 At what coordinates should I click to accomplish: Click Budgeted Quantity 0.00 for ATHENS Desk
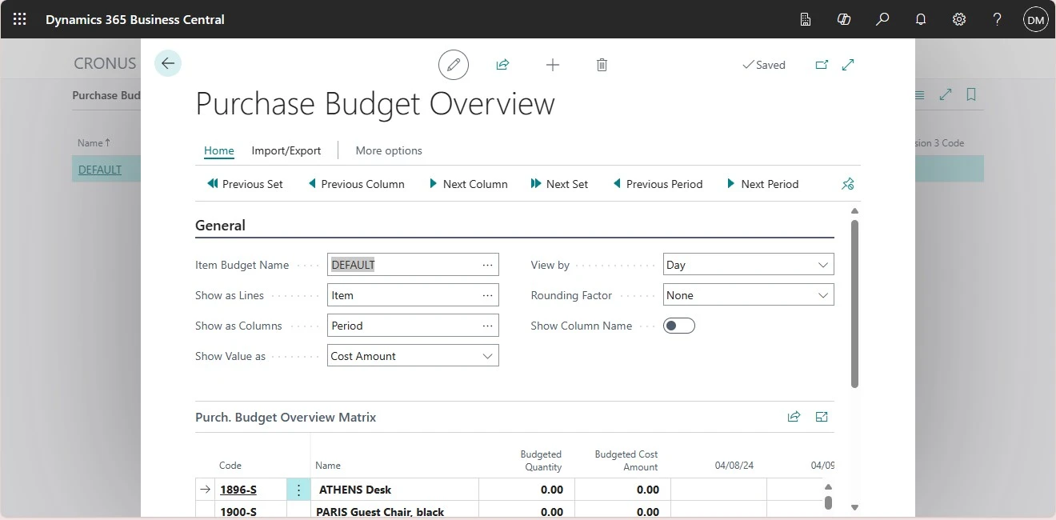(x=527, y=490)
